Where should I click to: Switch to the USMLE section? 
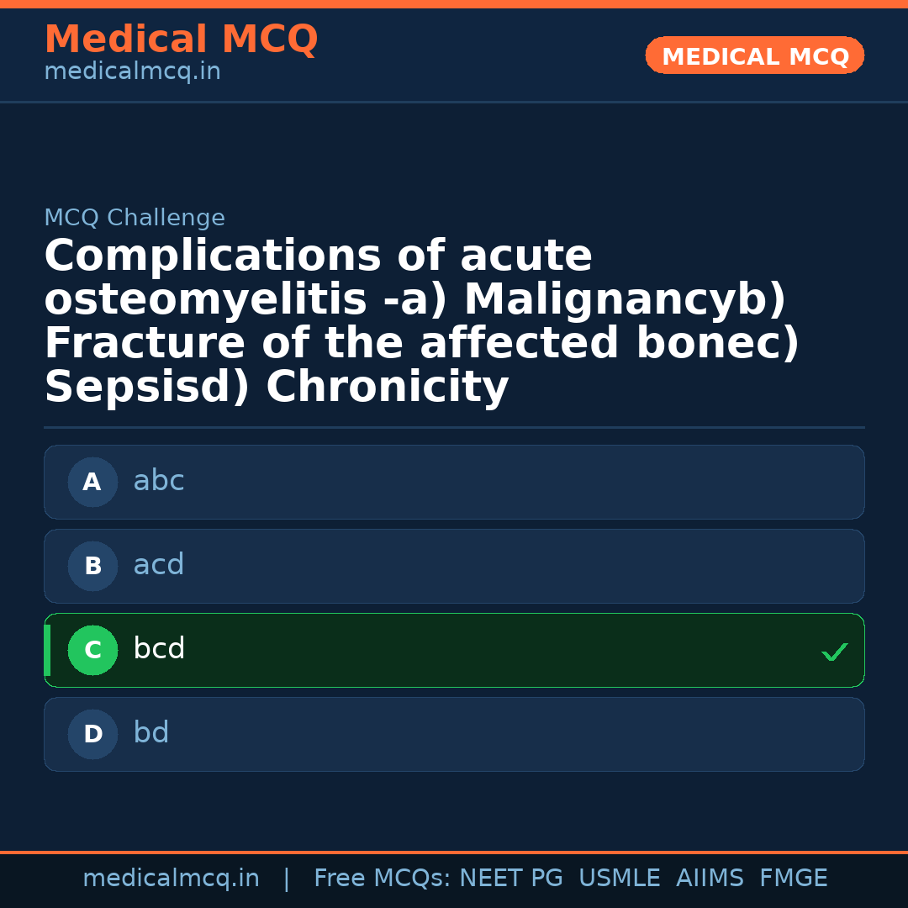[620, 877]
